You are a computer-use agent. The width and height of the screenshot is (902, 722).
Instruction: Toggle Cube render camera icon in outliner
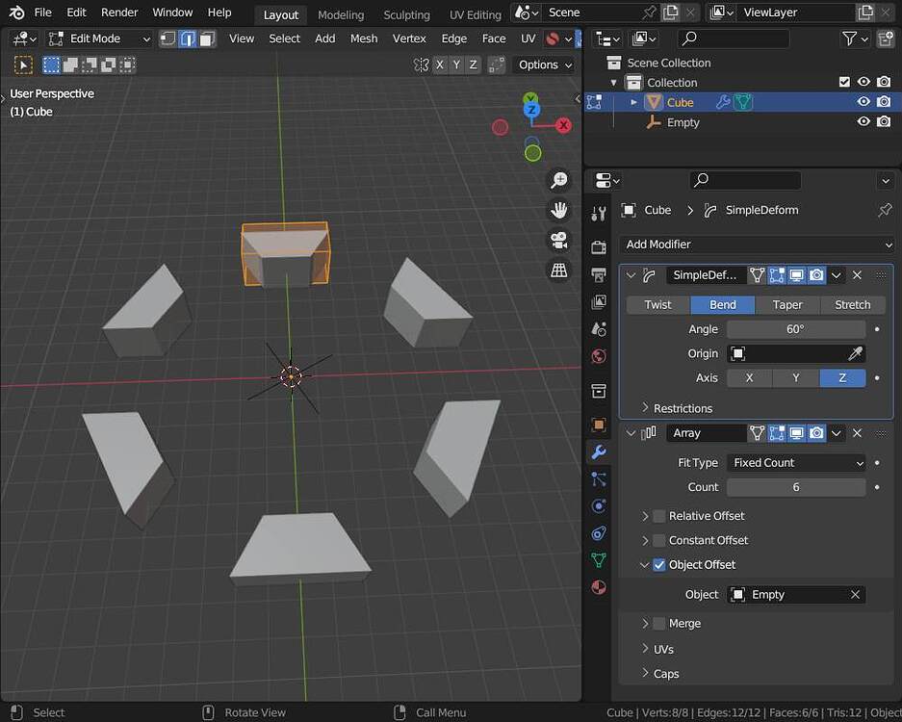point(884,102)
